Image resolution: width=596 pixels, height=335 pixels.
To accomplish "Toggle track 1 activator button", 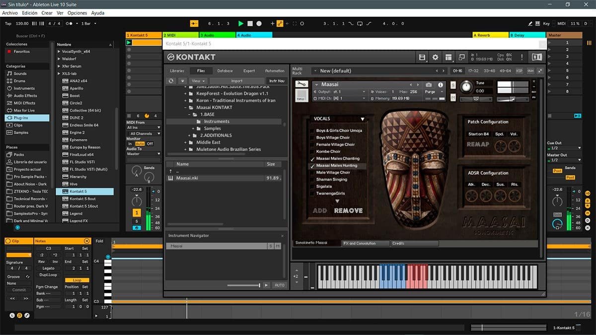I will pyautogui.click(x=136, y=212).
